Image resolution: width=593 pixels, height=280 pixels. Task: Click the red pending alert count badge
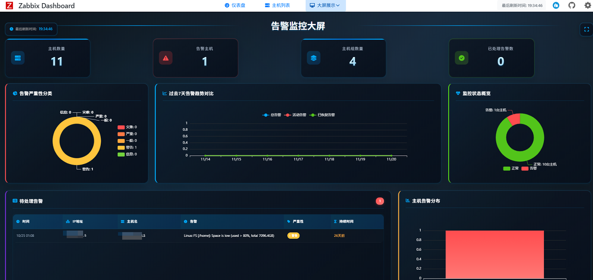380,201
